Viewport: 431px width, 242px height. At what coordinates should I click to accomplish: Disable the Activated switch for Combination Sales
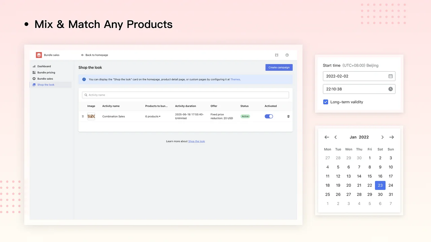click(269, 116)
